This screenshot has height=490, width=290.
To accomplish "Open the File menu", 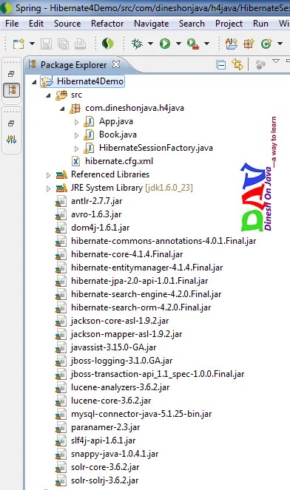I will point(12,24).
